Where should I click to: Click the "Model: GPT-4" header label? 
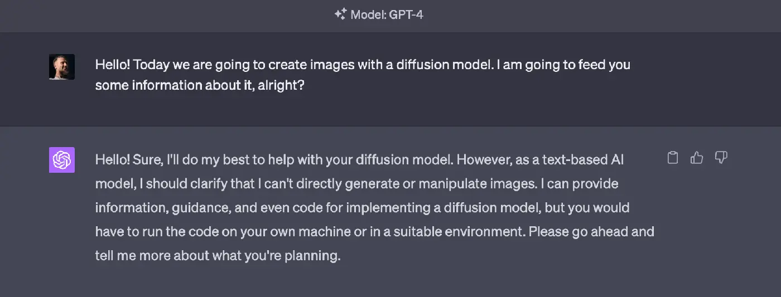[387, 14]
